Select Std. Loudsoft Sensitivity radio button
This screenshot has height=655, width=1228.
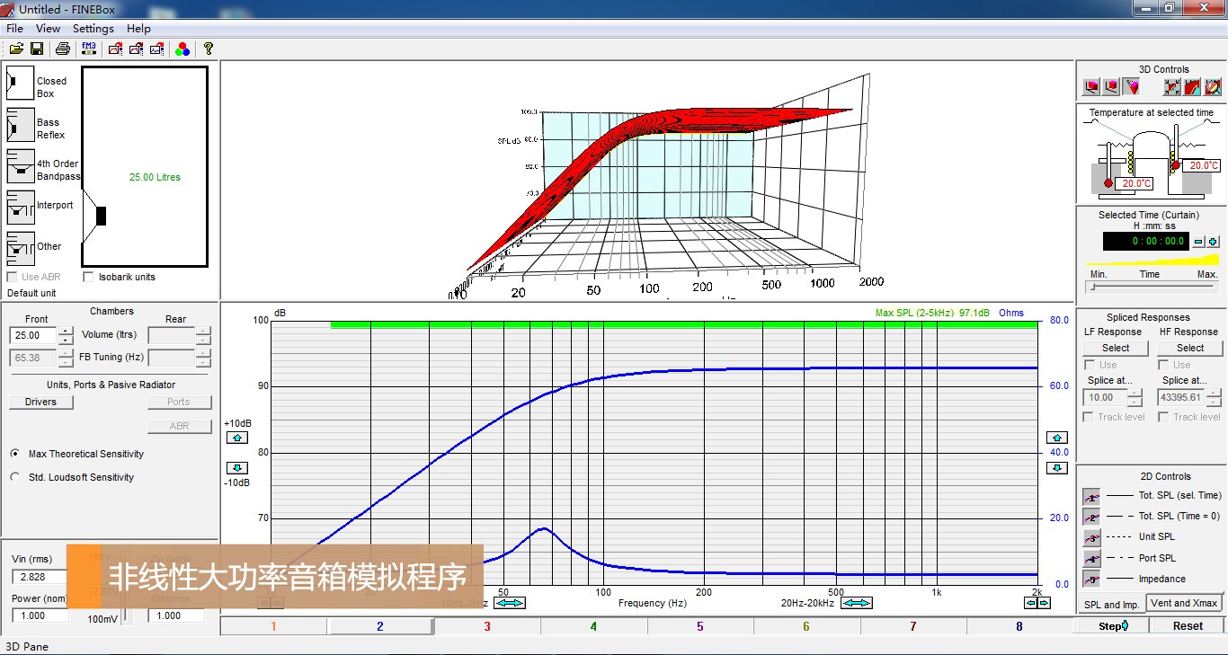coord(15,477)
